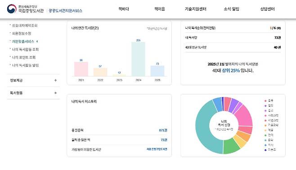Click the 철학 legend dot
This screenshot has height=170, width=296.
tap(265, 106)
